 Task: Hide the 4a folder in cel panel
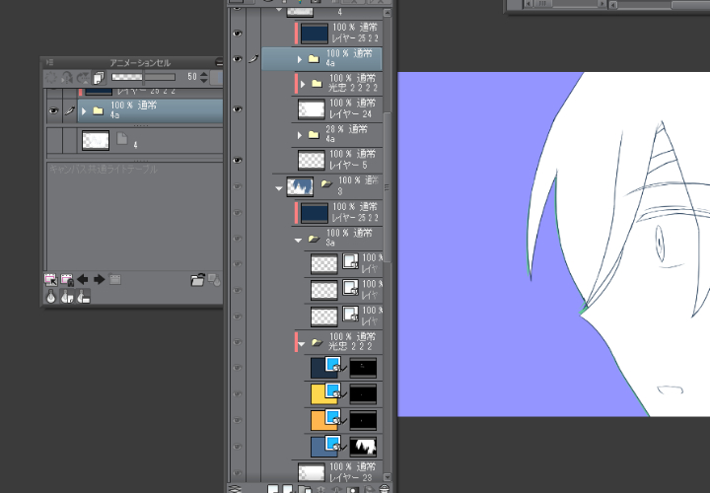pyautogui.click(x=53, y=110)
